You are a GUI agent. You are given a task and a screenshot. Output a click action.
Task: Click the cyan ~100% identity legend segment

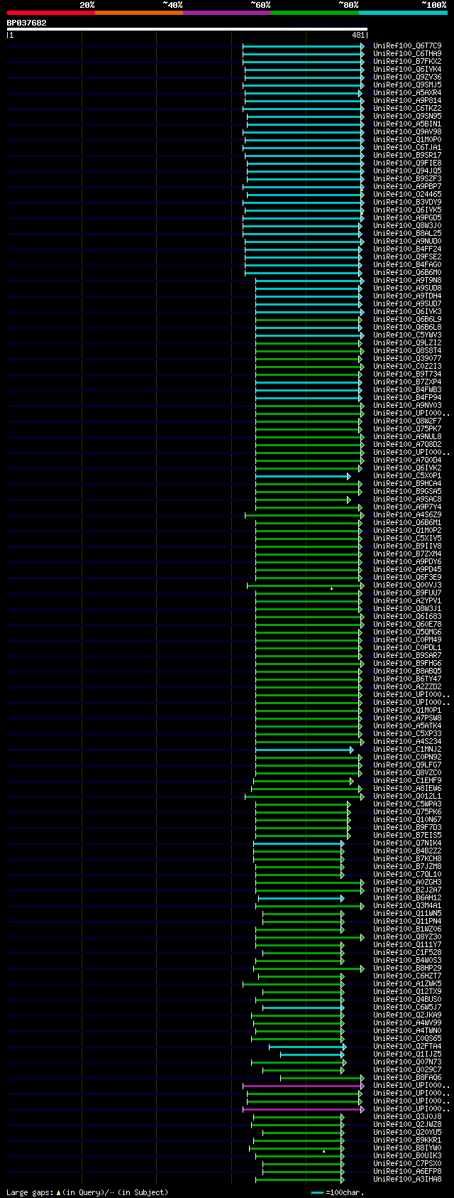click(x=403, y=13)
